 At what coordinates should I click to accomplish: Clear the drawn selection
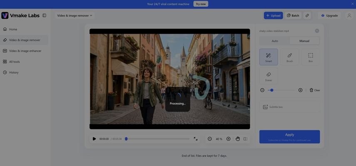click(x=315, y=90)
